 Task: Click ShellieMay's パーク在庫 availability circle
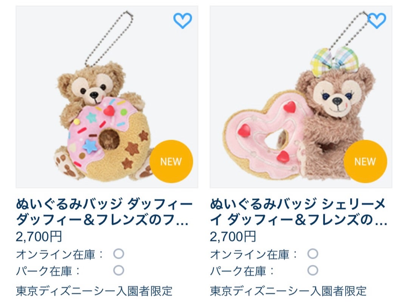313,271
